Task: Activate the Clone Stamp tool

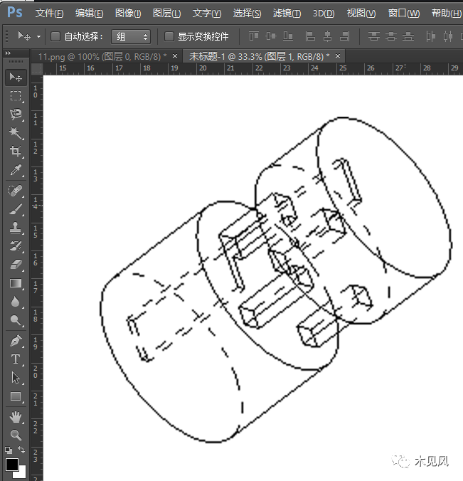Action: click(16, 228)
